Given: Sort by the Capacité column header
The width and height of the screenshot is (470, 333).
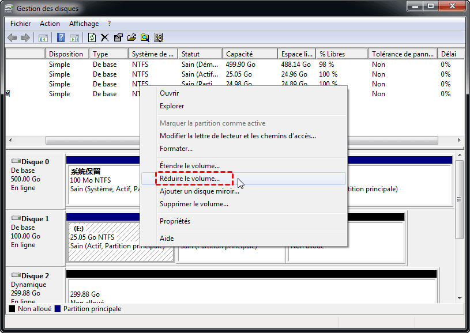Looking at the screenshot, I should (250, 54).
